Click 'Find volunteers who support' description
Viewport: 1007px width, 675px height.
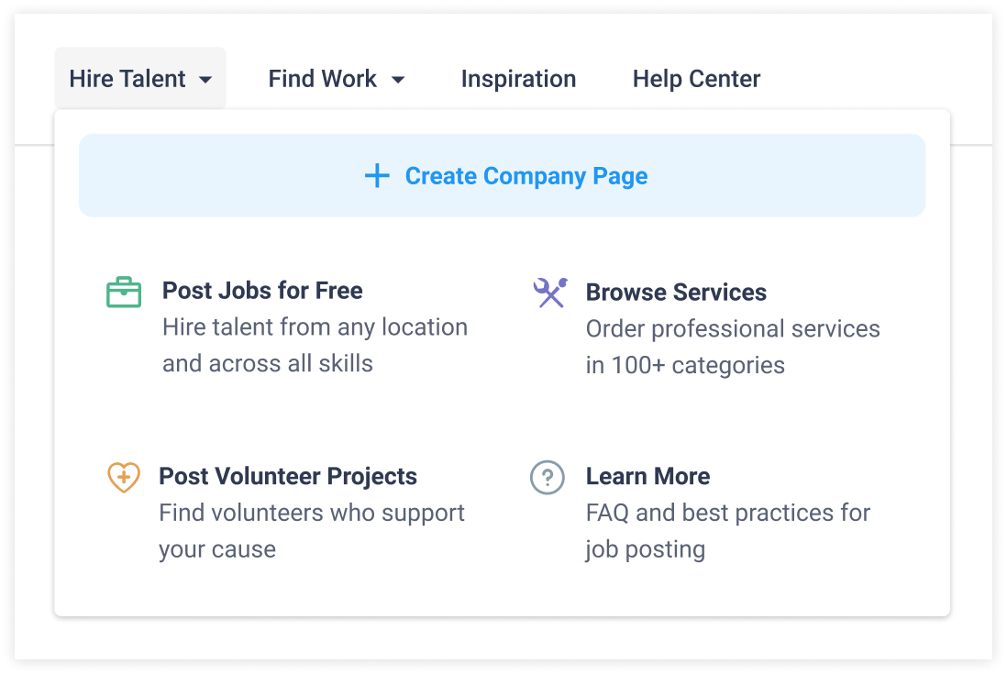click(312, 513)
